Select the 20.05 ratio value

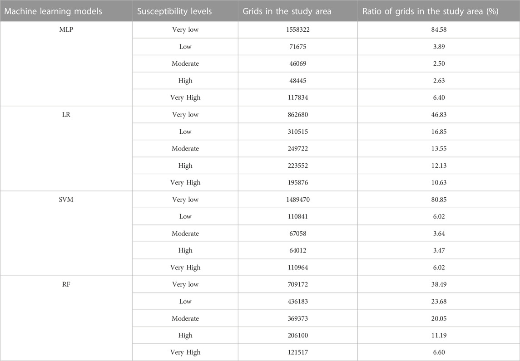click(x=439, y=318)
